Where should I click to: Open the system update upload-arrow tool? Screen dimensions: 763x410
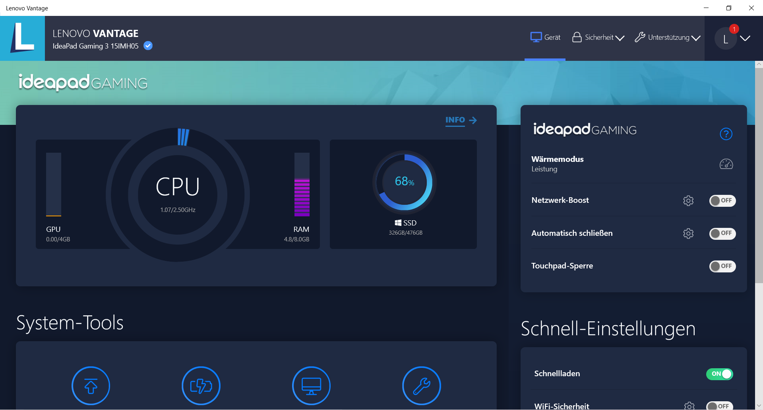[x=91, y=386]
